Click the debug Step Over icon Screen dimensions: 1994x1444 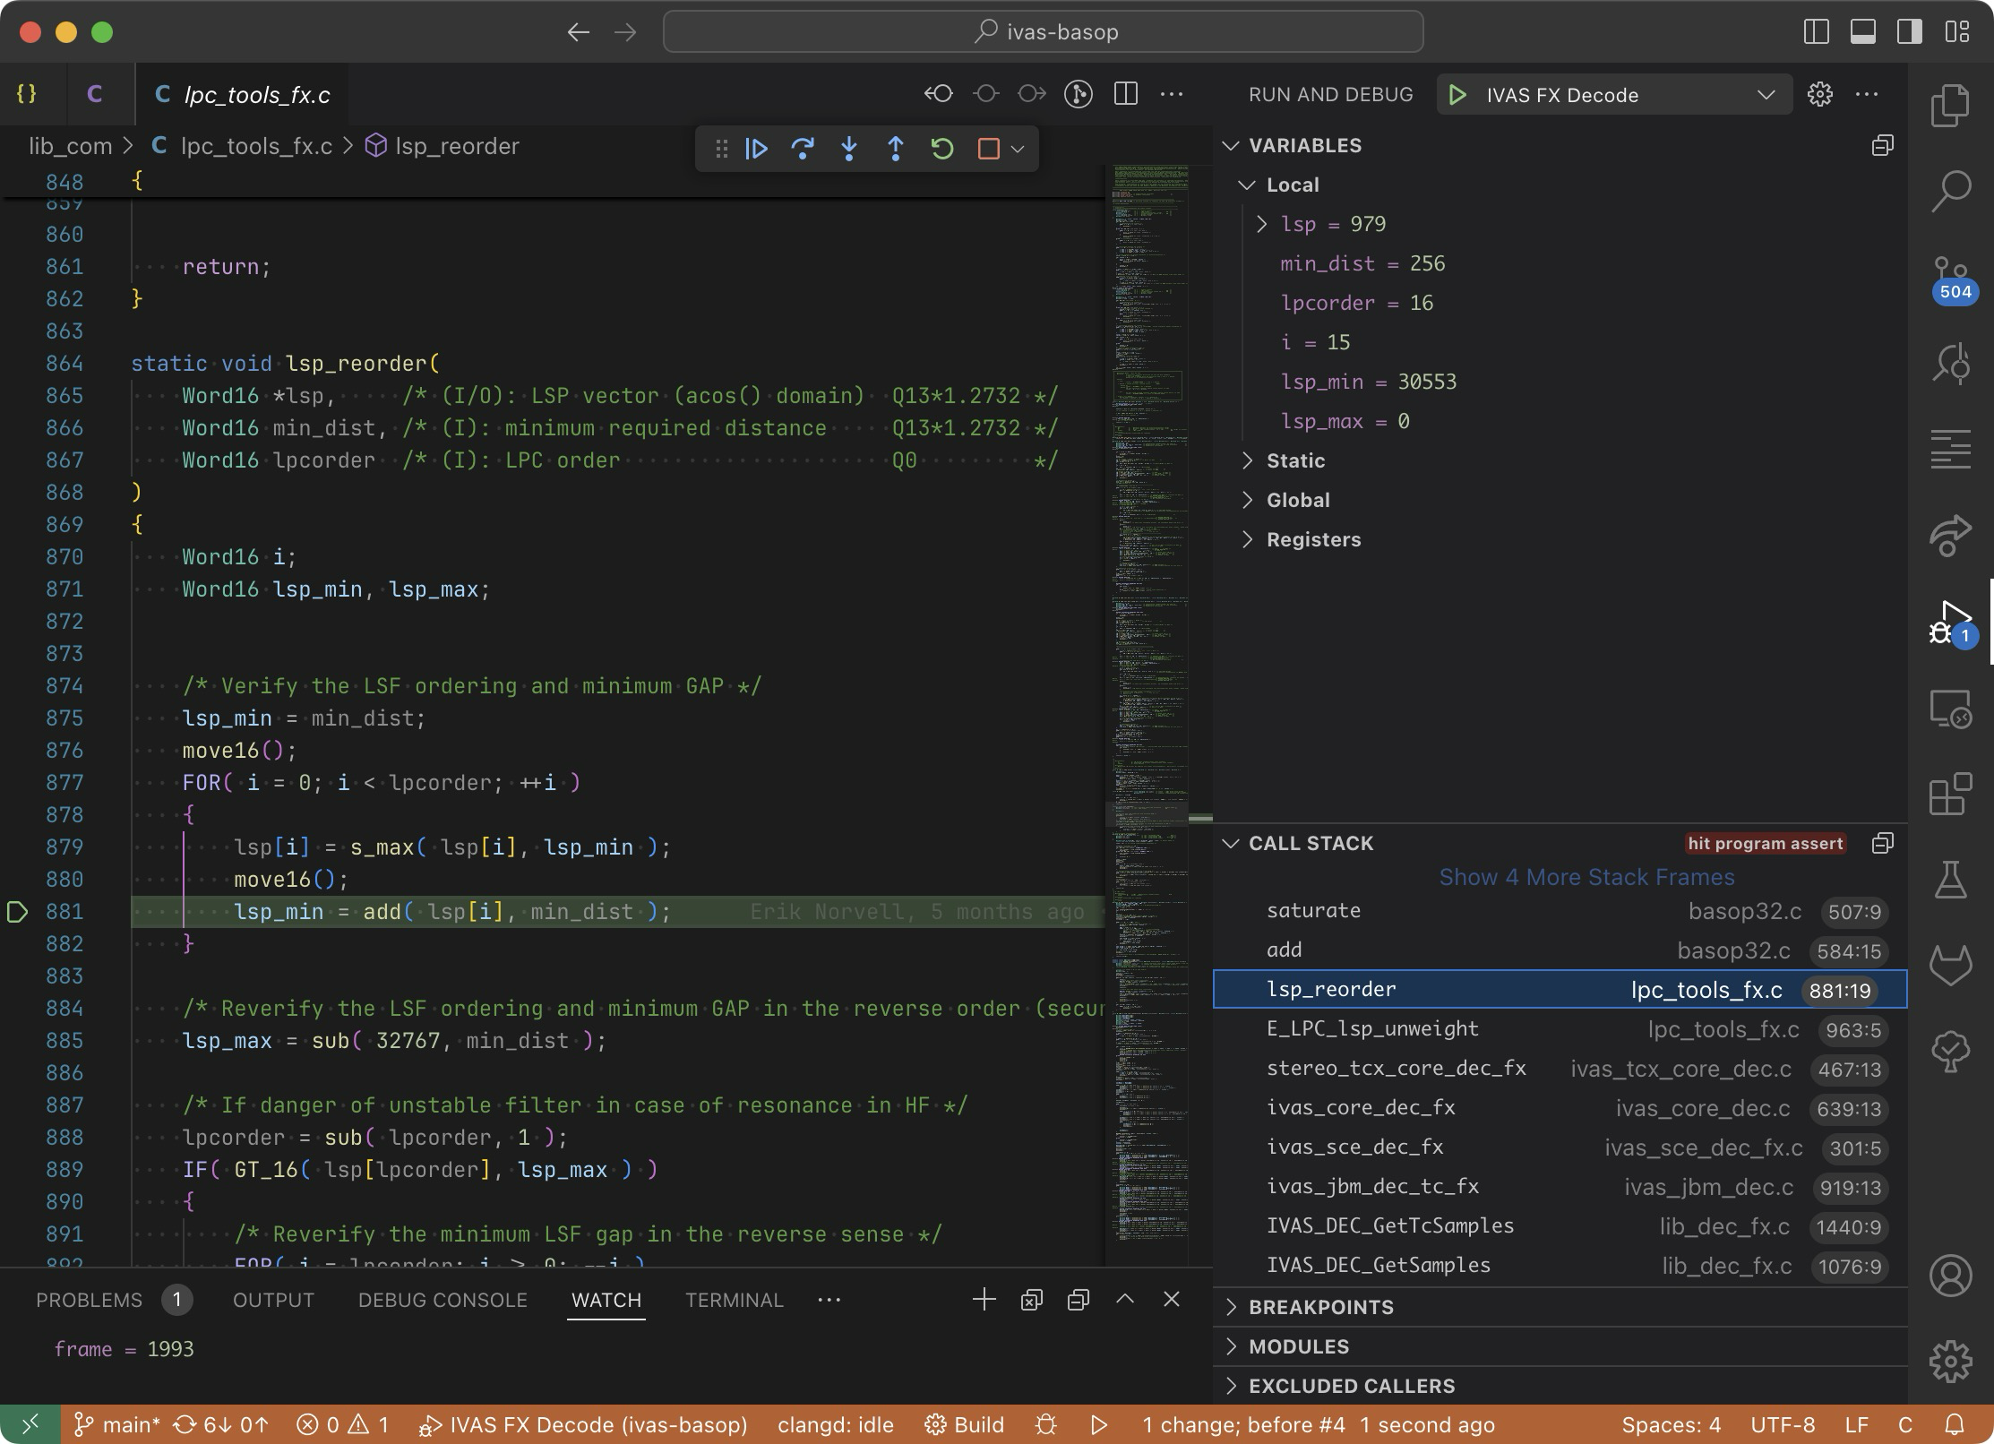(x=803, y=149)
